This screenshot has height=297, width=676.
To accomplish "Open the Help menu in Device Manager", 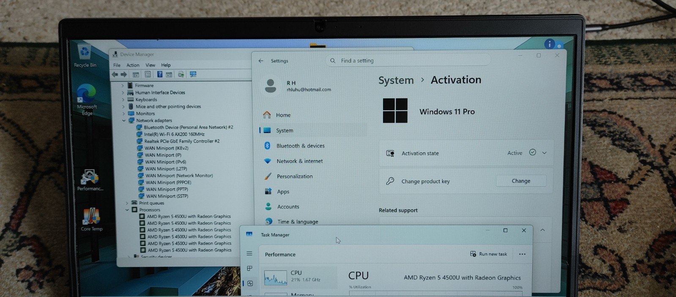I will click(x=166, y=65).
